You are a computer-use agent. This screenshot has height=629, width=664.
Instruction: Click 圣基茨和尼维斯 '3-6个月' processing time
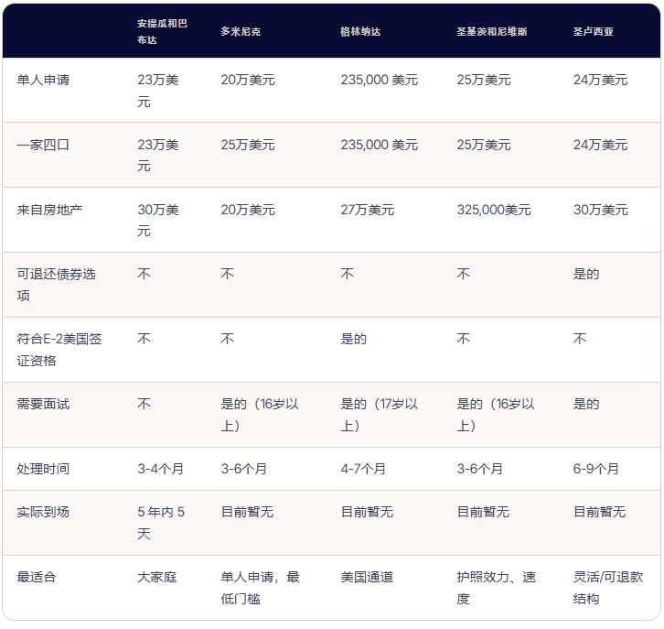coord(480,469)
